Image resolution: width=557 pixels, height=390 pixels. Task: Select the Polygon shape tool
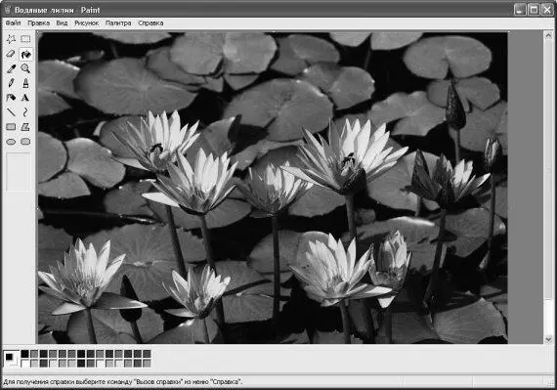coord(25,127)
